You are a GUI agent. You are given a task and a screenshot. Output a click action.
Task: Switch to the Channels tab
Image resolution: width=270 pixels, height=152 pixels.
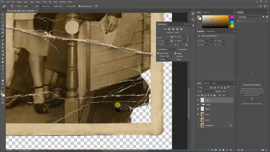pyautogui.click(x=207, y=83)
